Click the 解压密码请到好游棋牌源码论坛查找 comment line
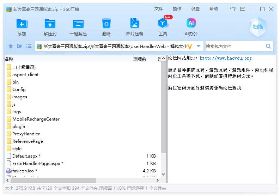Screen dimensions: 280x196 [205, 88]
